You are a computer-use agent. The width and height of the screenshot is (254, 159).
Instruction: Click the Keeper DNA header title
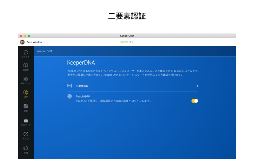point(44,51)
